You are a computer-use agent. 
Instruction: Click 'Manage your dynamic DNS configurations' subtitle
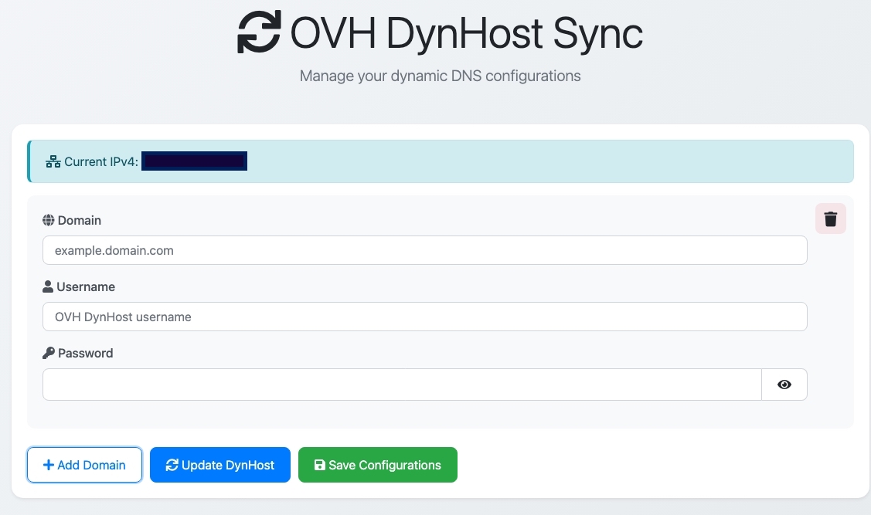coord(440,76)
